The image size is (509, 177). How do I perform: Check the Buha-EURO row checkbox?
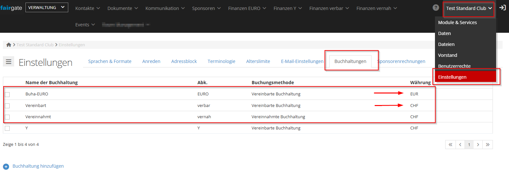pos(7,94)
